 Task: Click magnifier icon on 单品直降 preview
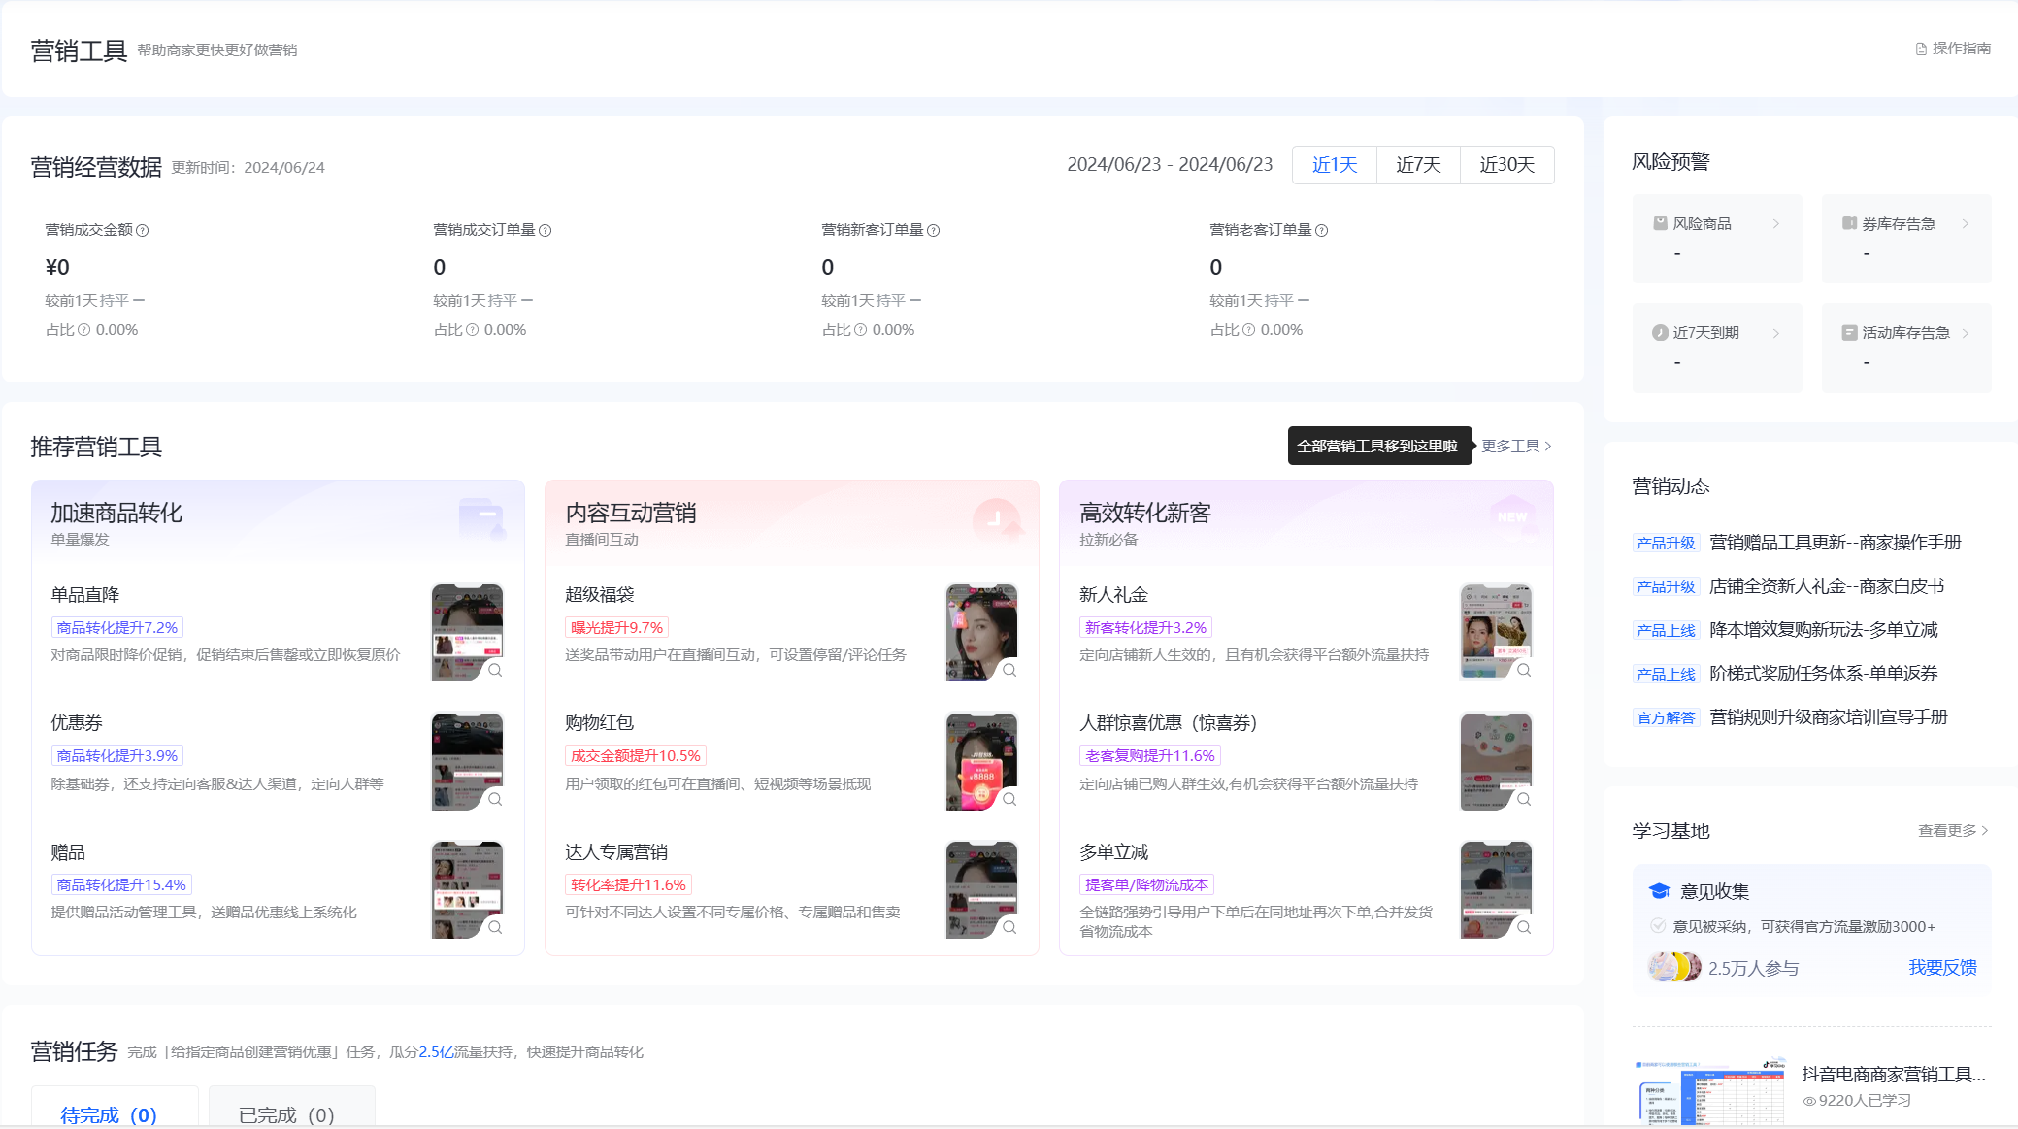pyautogui.click(x=495, y=671)
